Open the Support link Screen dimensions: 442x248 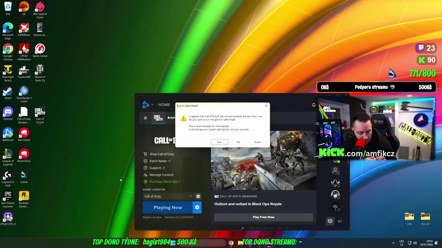(x=155, y=168)
